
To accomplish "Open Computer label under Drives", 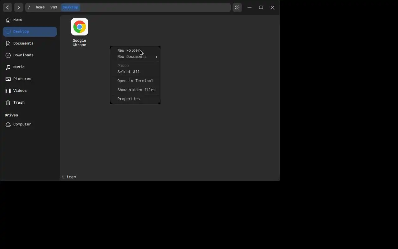I will pos(22,125).
